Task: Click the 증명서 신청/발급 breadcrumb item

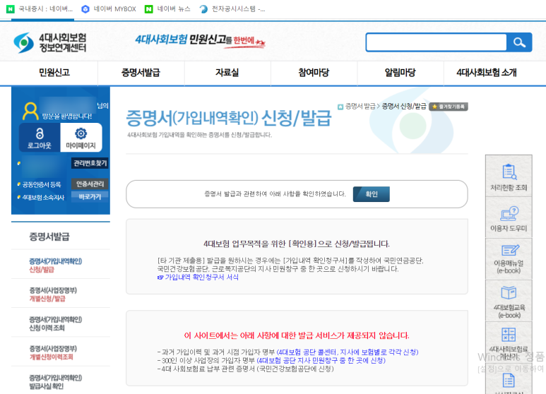Action: coord(403,106)
